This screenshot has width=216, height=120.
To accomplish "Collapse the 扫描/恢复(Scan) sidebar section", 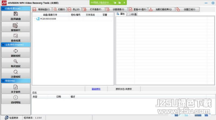I will coord(16,9).
